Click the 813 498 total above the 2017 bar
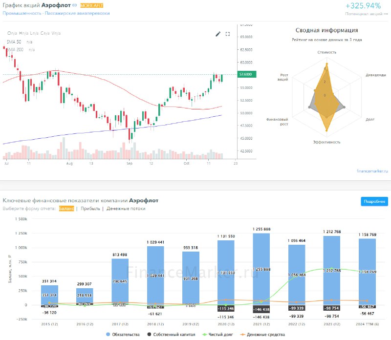Screen dimensions: 391x340 coord(120,255)
